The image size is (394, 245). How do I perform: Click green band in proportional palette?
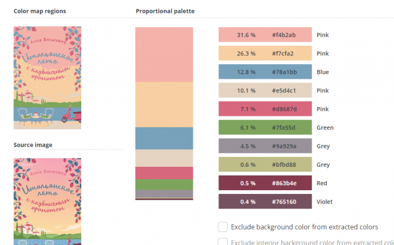coord(164,185)
